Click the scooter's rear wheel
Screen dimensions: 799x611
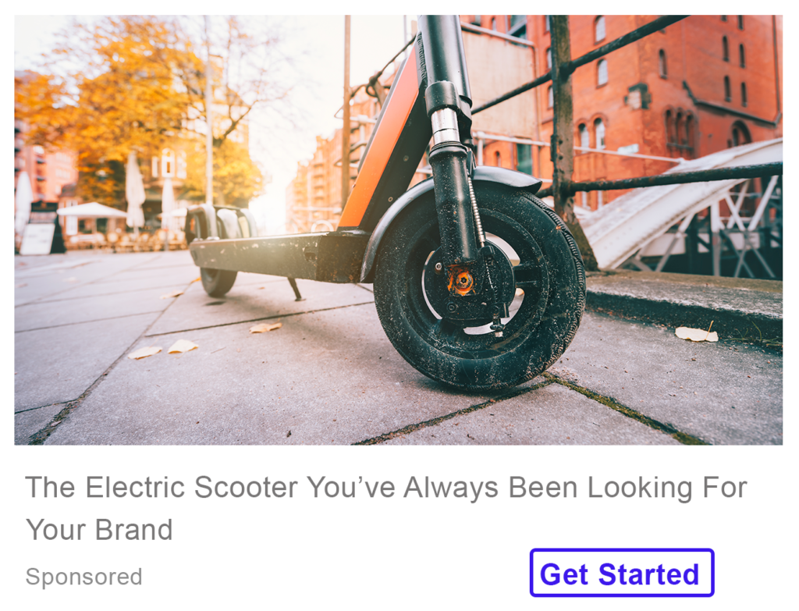click(218, 282)
